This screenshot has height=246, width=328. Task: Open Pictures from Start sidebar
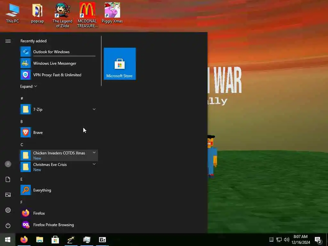[8, 195]
